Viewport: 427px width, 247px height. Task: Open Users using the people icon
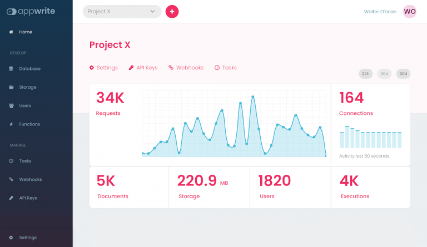pyautogui.click(x=11, y=105)
